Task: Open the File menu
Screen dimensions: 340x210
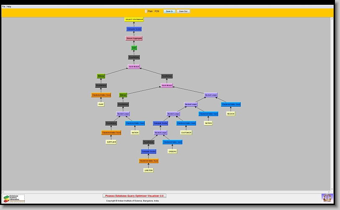Action: (4, 7)
